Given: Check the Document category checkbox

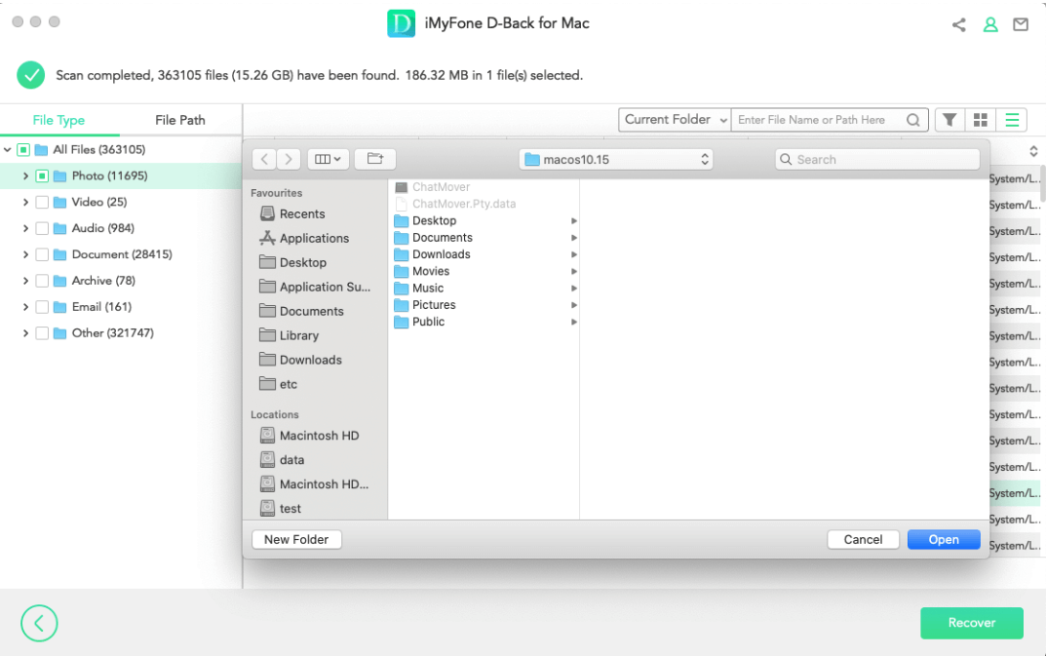Looking at the screenshot, I should coord(42,254).
